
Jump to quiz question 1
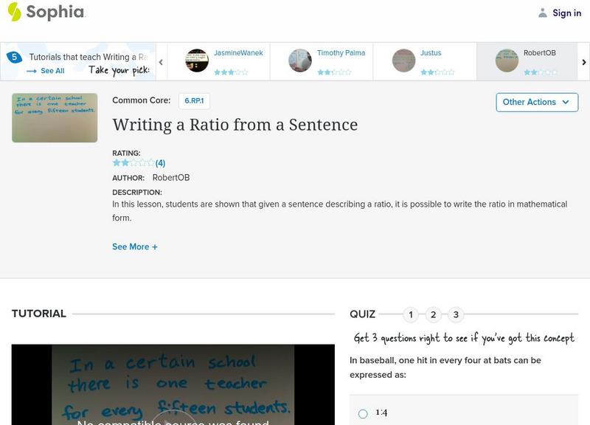411,315
